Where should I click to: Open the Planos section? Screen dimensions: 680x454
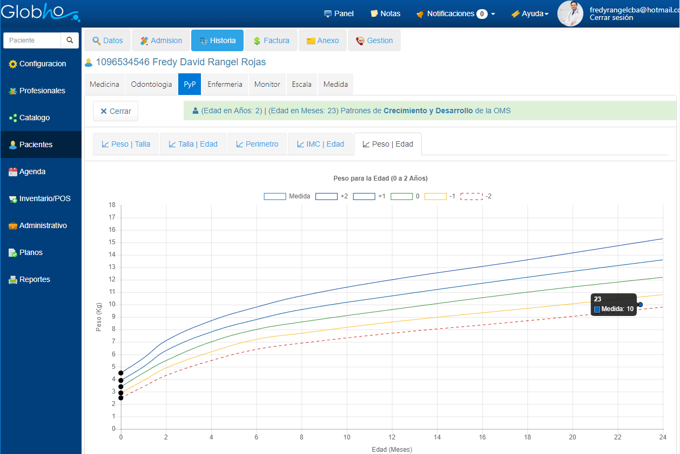(x=25, y=252)
